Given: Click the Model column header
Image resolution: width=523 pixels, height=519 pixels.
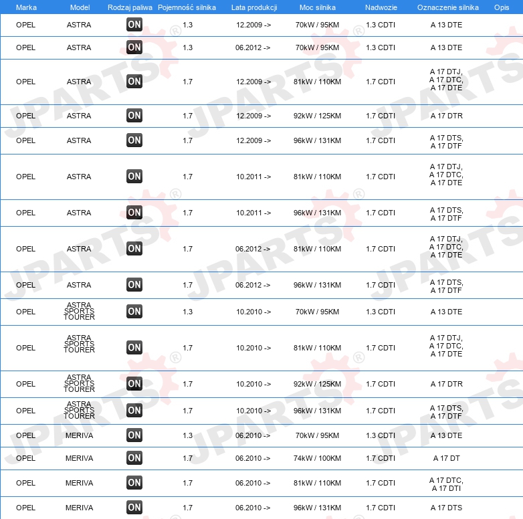Looking at the screenshot, I should point(80,7).
